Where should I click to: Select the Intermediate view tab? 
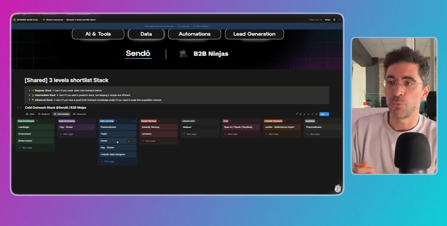tap(62, 114)
